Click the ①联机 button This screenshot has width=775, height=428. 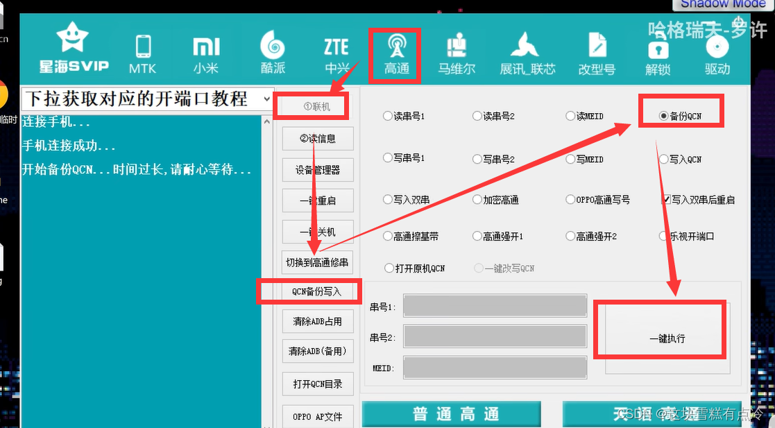tap(317, 106)
